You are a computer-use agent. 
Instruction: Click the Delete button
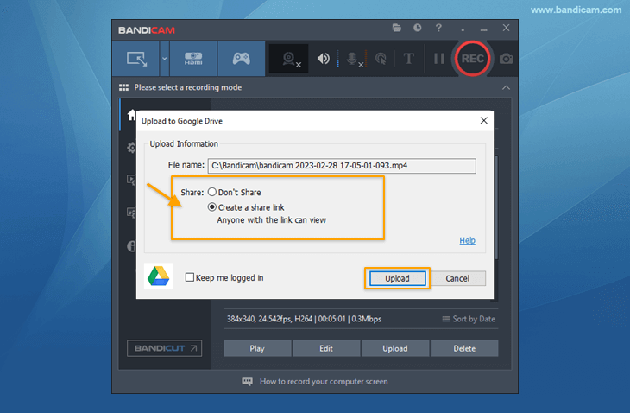click(464, 348)
